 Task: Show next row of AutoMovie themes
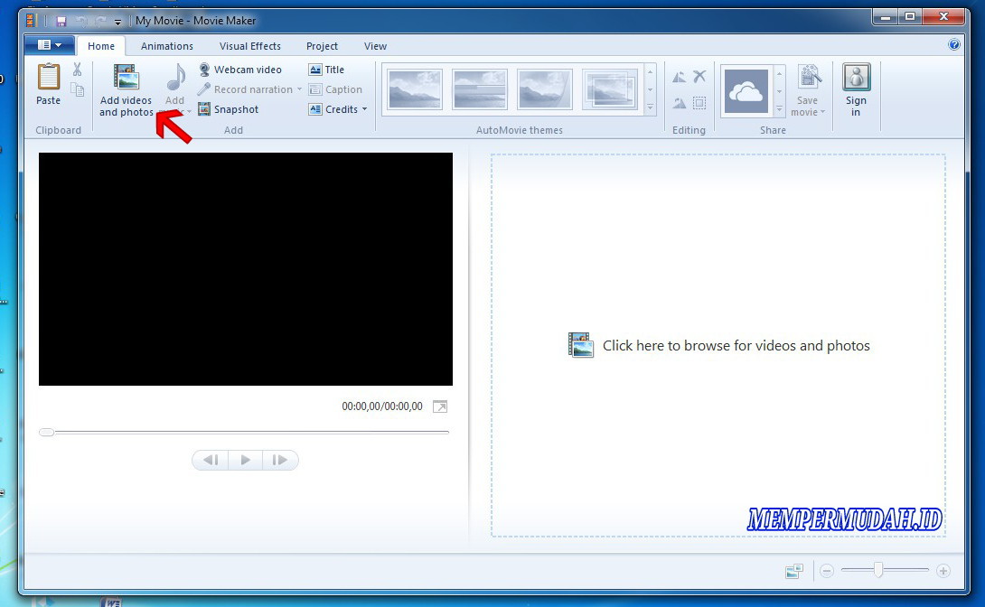650,90
